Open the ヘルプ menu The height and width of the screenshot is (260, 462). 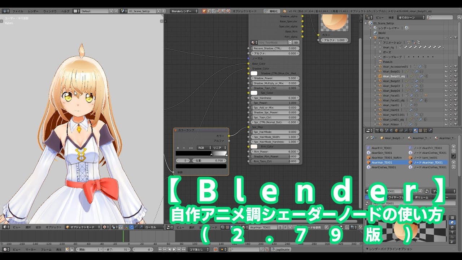(x=65, y=11)
